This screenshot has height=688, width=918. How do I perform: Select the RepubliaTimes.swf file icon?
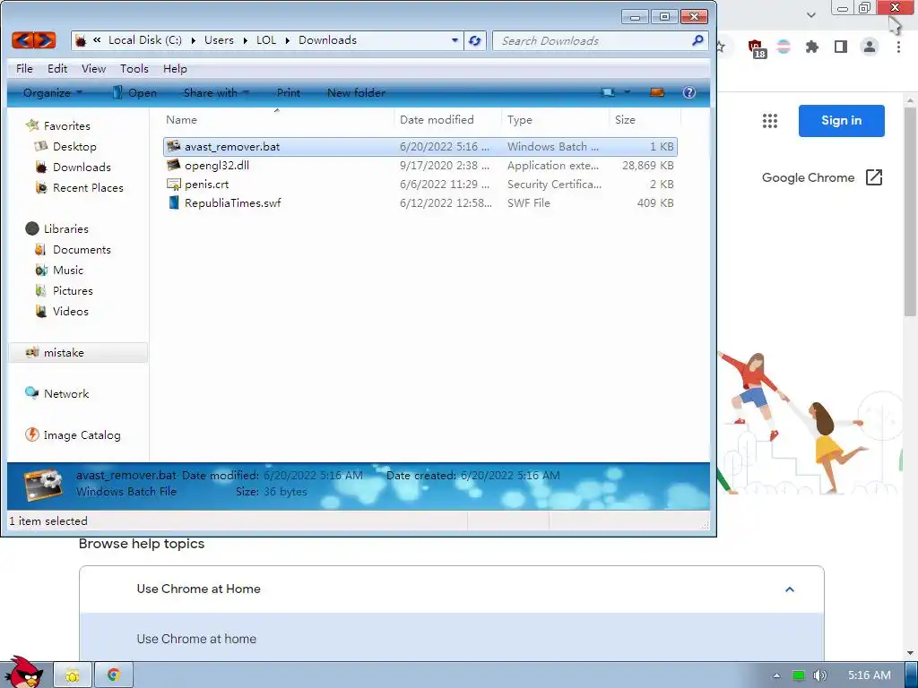(x=173, y=203)
